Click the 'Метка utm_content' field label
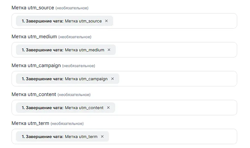This screenshot has height=148, width=250. pyautogui.click(x=34, y=94)
